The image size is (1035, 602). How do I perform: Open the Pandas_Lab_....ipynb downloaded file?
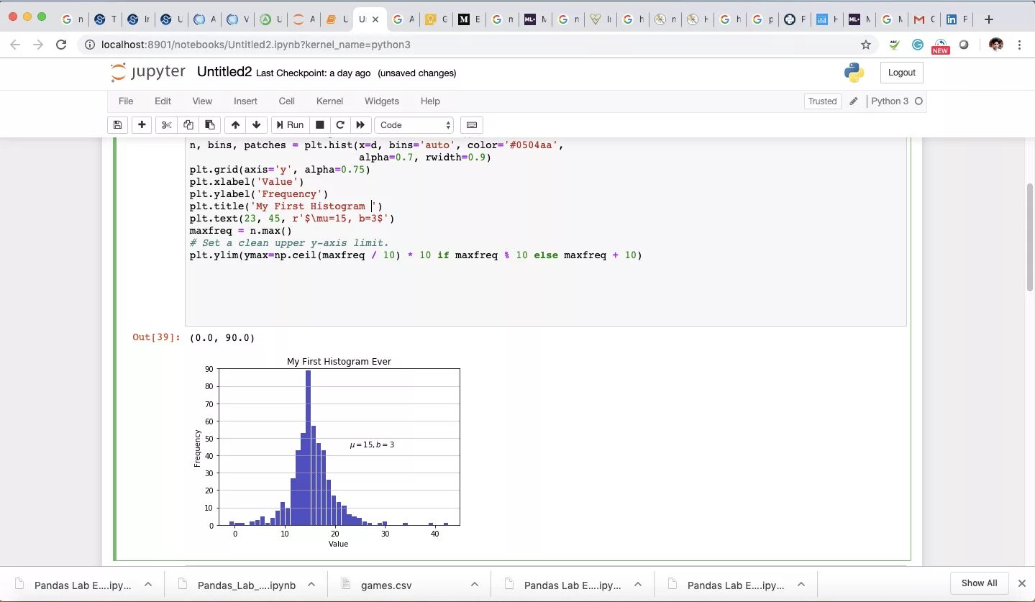click(x=246, y=585)
